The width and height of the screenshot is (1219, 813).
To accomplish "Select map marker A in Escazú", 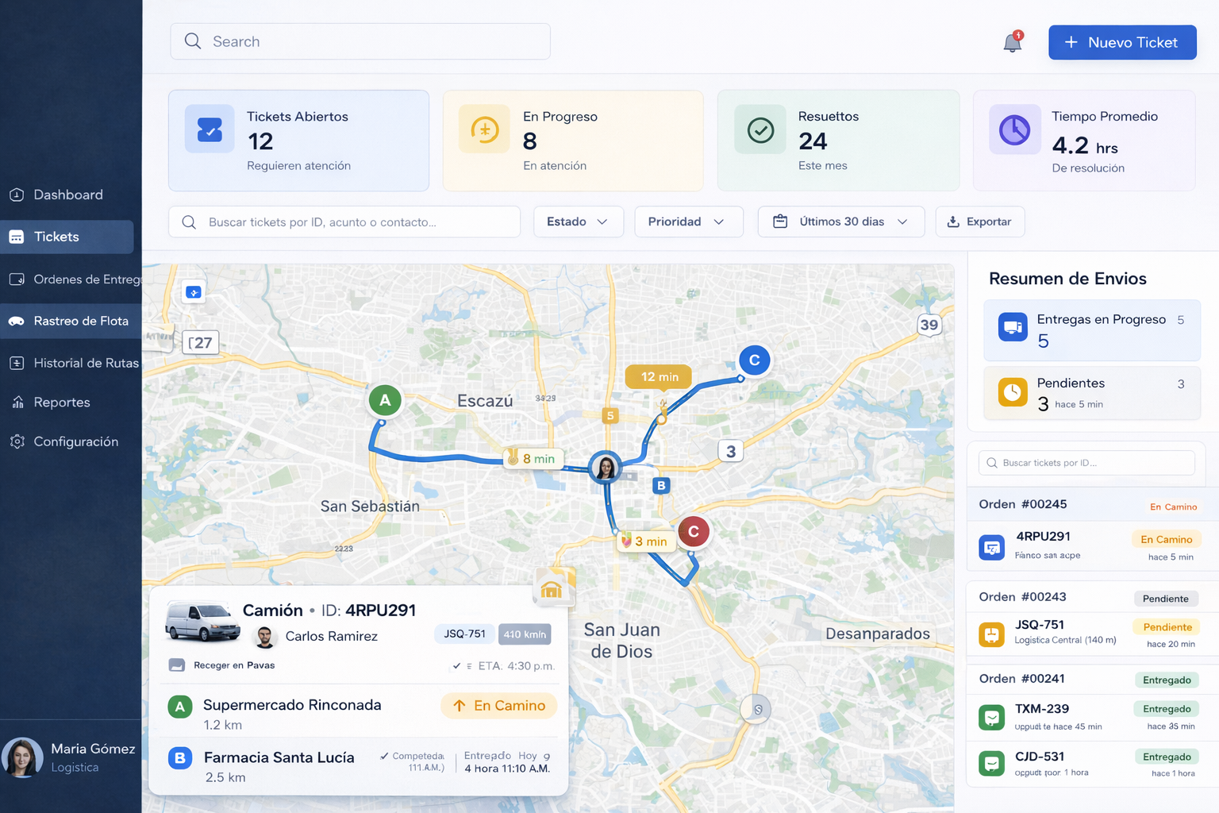I will click(x=385, y=400).
